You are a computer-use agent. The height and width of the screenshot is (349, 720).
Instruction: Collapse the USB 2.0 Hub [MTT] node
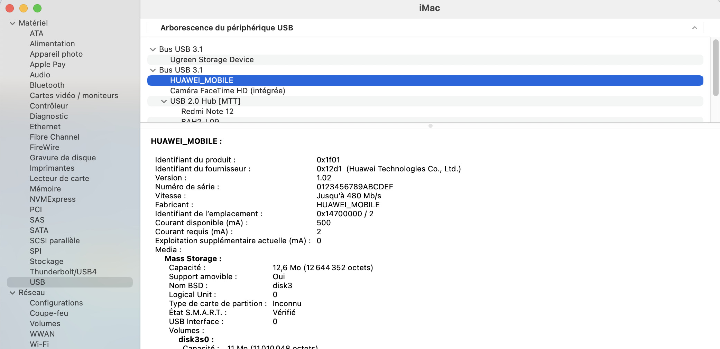164,101
